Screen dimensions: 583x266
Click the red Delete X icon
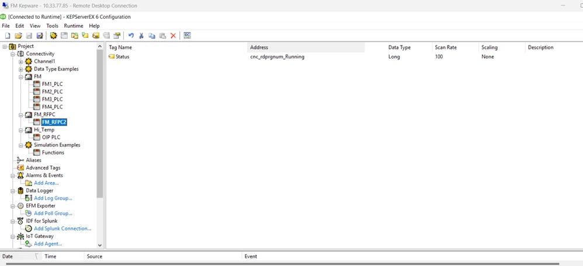click(x=173, y=36)
